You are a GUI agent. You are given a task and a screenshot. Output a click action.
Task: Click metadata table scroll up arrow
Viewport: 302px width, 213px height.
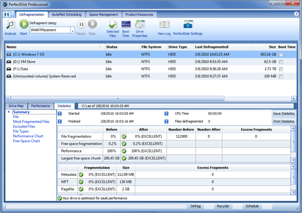pos(293,166)
